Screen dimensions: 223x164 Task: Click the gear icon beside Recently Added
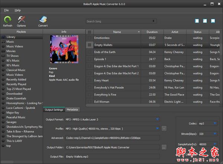(3, 80)
